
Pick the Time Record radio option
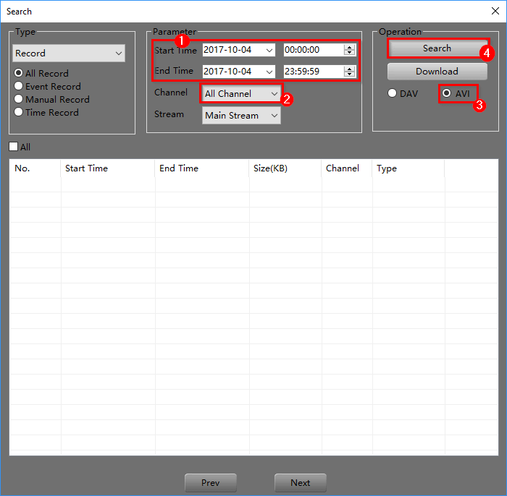19,113
